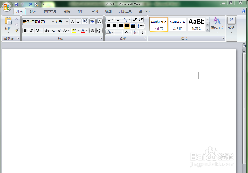The width and height of the screenshot is (248, 173).
Task: Toggle Justify alignment
Action: pos(127,26)
